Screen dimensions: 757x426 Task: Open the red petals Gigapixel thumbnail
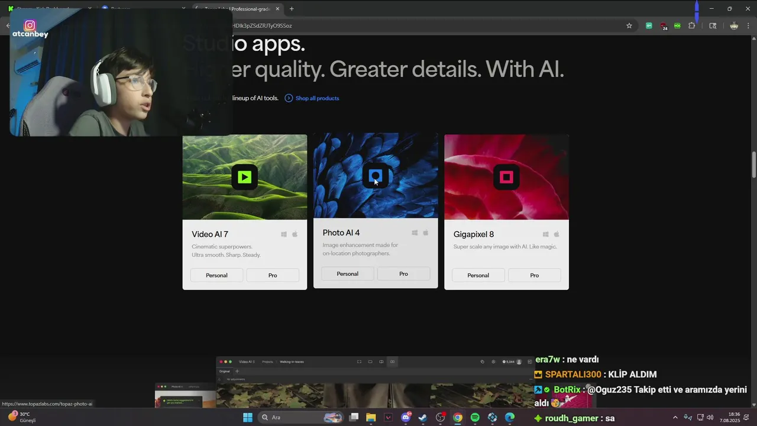507,177
